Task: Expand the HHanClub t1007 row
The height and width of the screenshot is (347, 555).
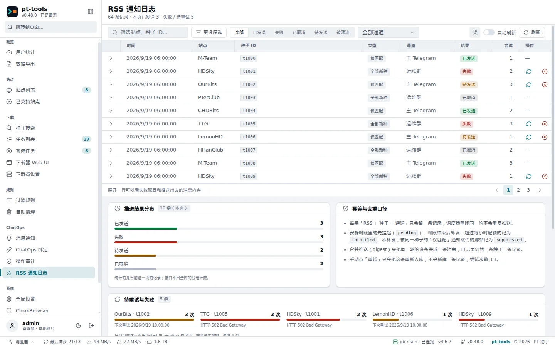Action: coord(111,150)
